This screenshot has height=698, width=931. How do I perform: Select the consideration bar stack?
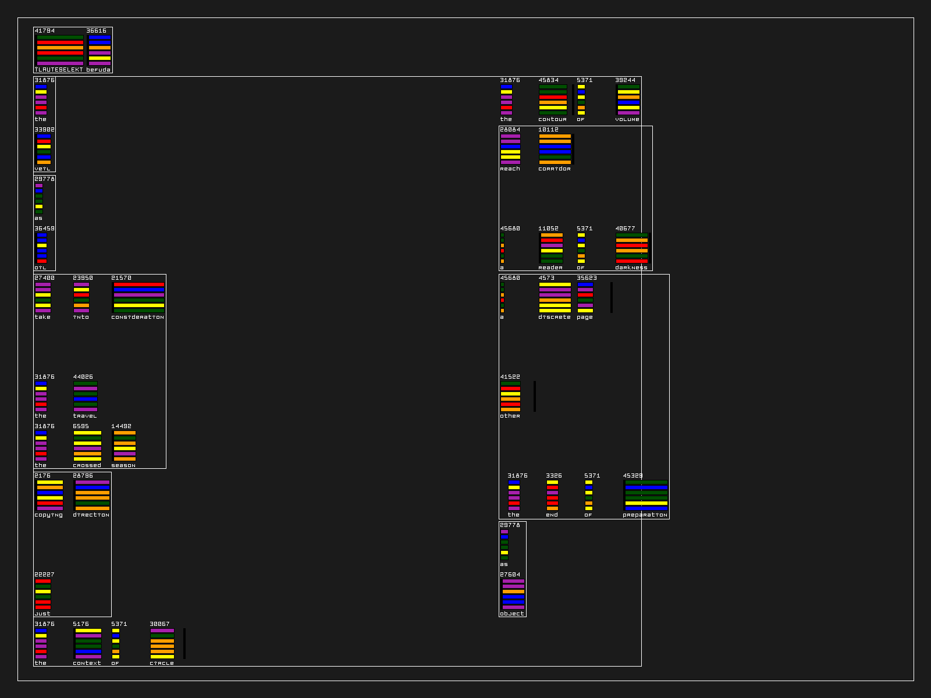click(x=138, y=297)
